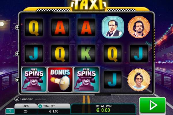Click the Tony character symbol
The height and width of the screenshot is (115, 173).
click(x=139, y=80)
